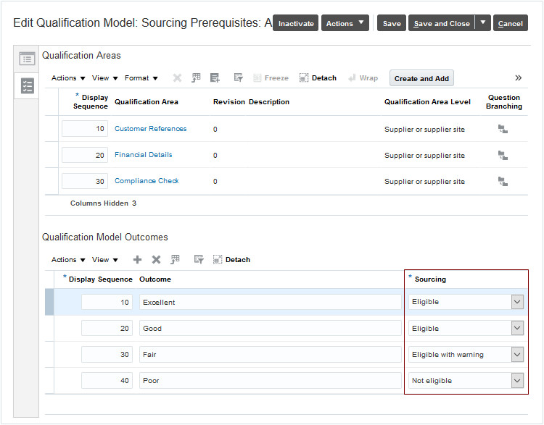The height and width of the screenshot is (425, 544).
Task: Open the Financial Details link
Action: [144, 155]
